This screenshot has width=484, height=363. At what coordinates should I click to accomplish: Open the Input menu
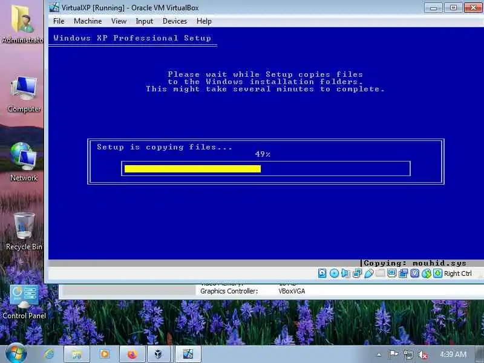coord(144,21)
